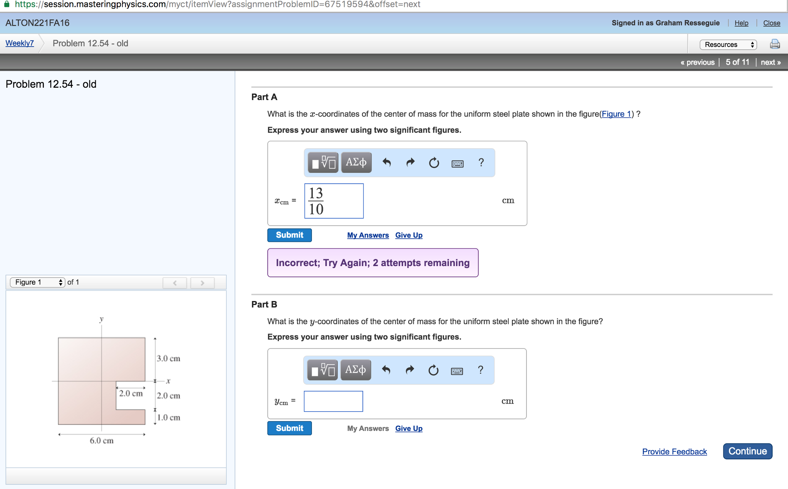Click the Continue button
The image size is (788, 489).
748,451
